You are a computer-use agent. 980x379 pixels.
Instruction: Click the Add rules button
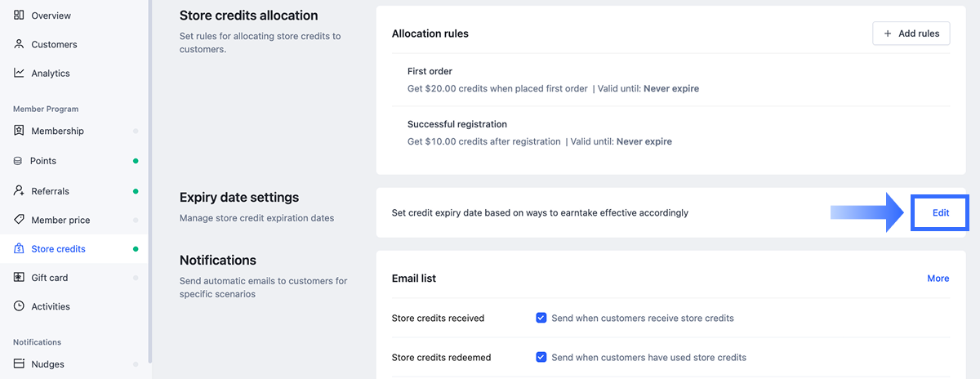(911, 33)
